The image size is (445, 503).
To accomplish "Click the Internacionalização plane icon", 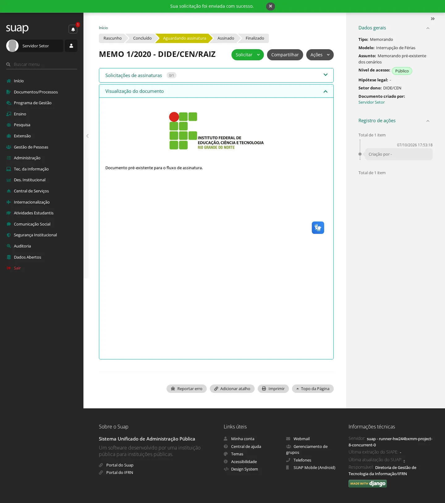I will (x=9, y=202).
